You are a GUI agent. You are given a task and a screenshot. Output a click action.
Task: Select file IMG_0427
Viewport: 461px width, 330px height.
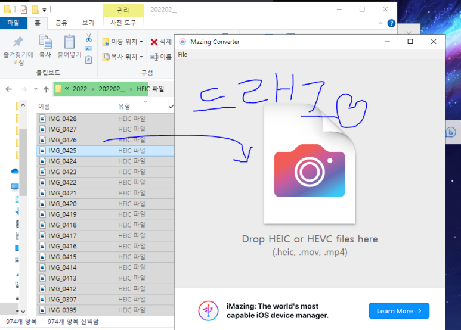(106, 129)
